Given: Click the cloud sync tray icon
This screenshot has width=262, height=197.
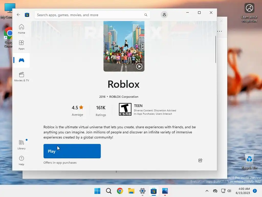Looking at the screenshot, I should coord(215,191).
